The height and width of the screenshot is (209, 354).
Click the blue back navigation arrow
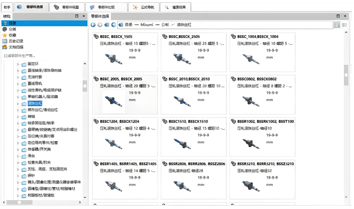click(x=93, y=25)
